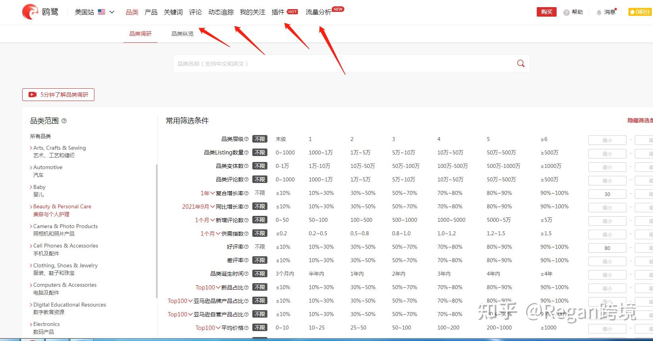Click the 隐藏筛选条件 link

click(x=640, y=120)
